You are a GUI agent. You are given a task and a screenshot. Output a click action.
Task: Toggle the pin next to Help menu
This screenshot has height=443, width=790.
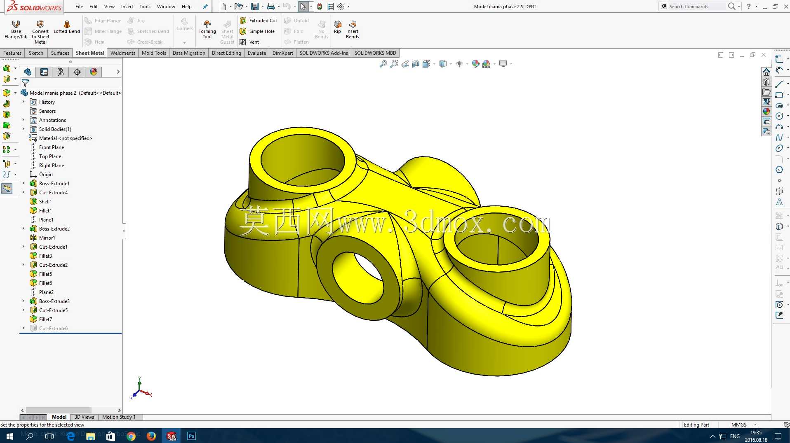click(x=205, y=7)
